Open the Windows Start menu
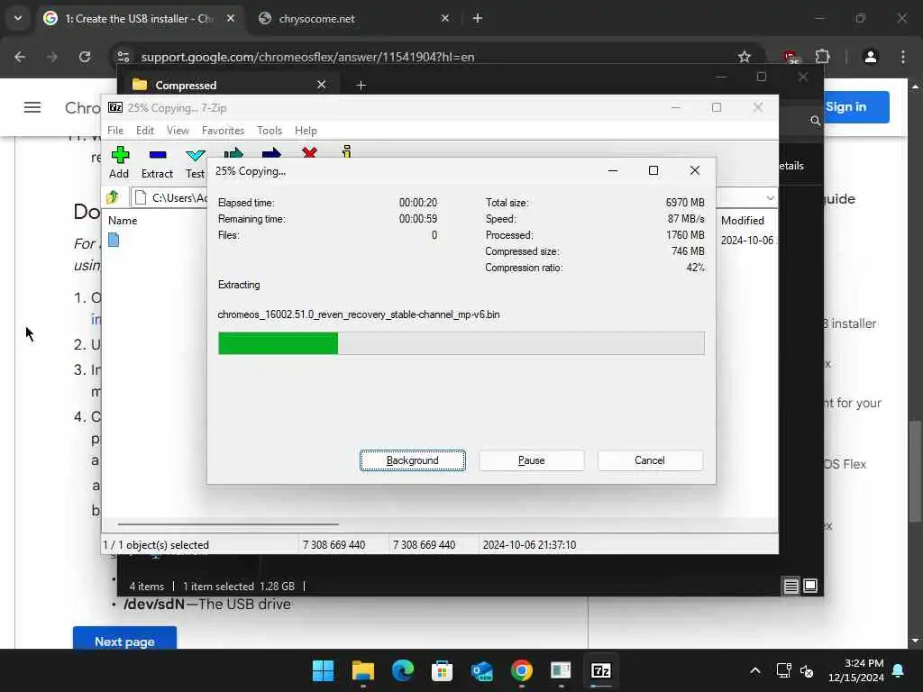The image size is (923, 692). 323,670
